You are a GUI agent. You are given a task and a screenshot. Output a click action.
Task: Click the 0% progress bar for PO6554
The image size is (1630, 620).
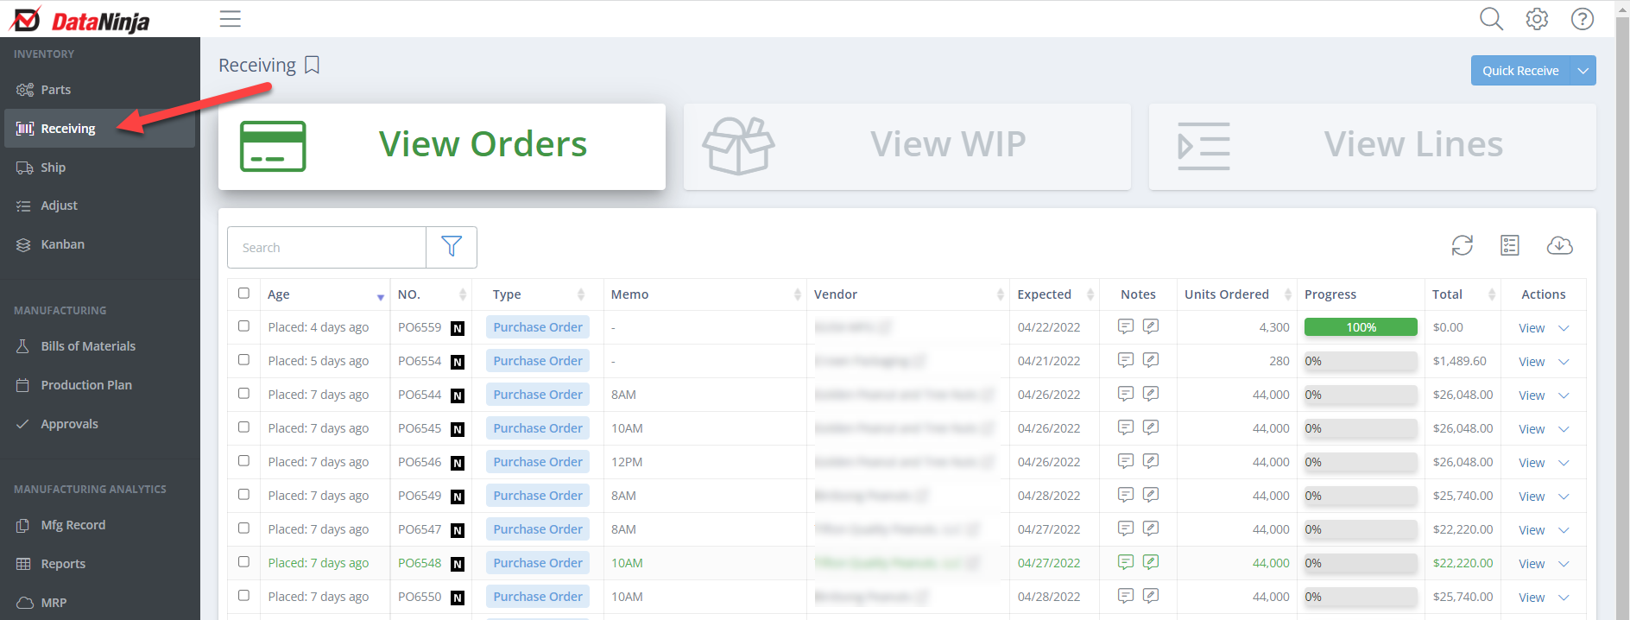[x=1361, y=361]
